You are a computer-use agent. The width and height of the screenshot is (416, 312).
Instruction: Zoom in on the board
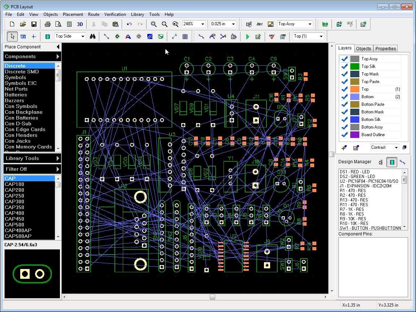pyautogui.click(x=153, y=24)
